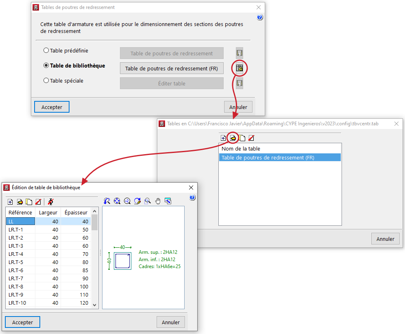Click the Table de poutres de redressement (FR) button
Screen dimensions: 405x334
coord(172,68)
